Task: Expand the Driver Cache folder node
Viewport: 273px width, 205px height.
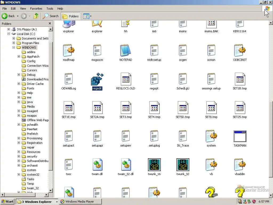Action: coord(19,84)
